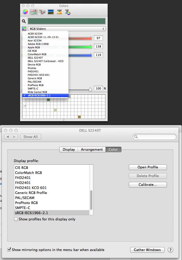Click the opacity field showing 100

pyautogui.click(x=98, y=88)
